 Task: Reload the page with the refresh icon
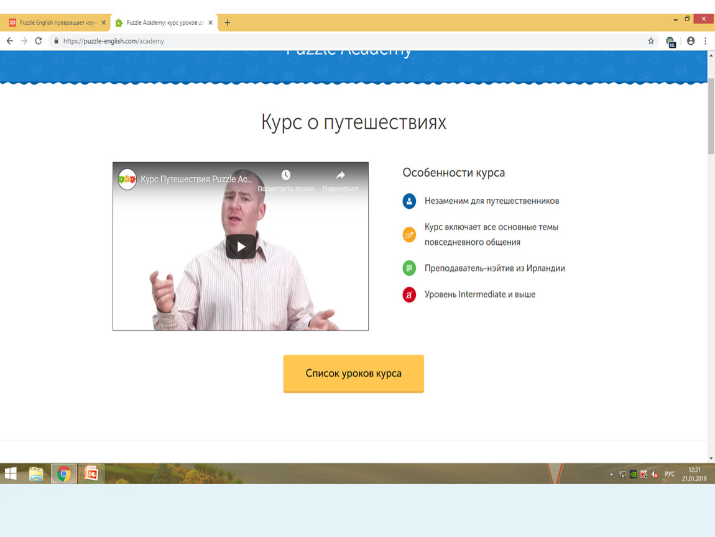[x=39, y=41]
